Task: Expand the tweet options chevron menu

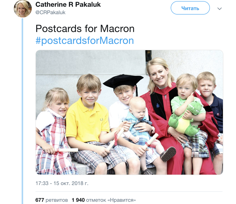Action: point(220,9)
